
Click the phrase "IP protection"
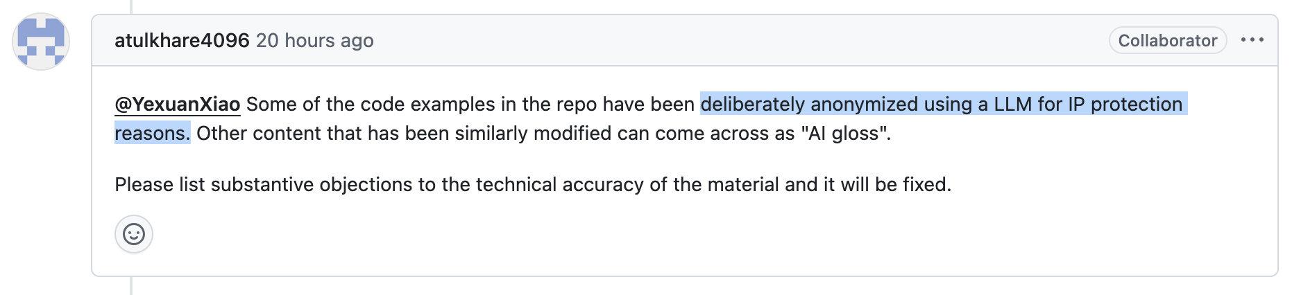tap(1124, 105)
